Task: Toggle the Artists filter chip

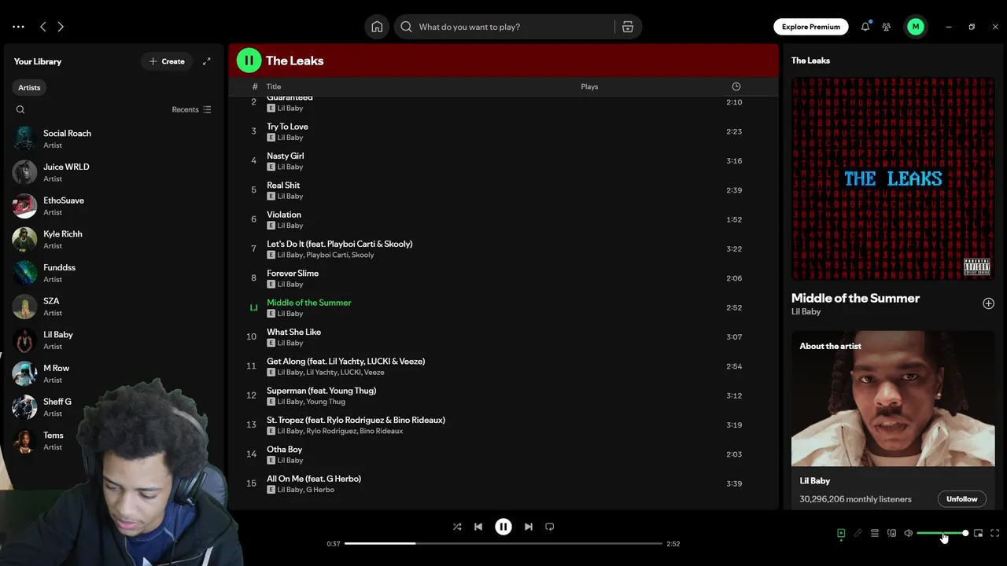Action: coord(29,87)
